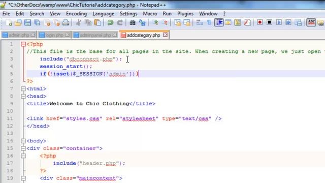The height and width of the screenshot is (183, 325).
Task: Save all open files
Action: tap(37, 22)
